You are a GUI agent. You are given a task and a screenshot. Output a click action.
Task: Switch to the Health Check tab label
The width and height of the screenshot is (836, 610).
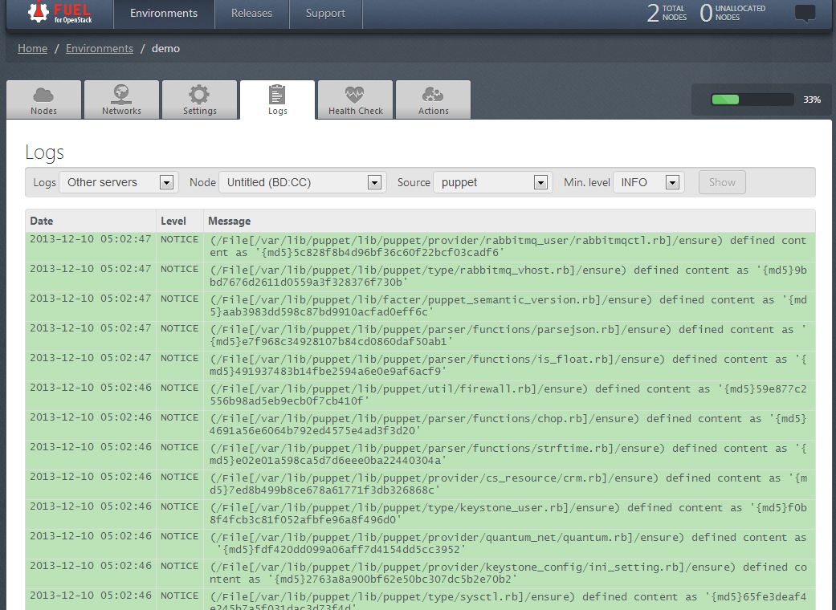click(356, 111)
